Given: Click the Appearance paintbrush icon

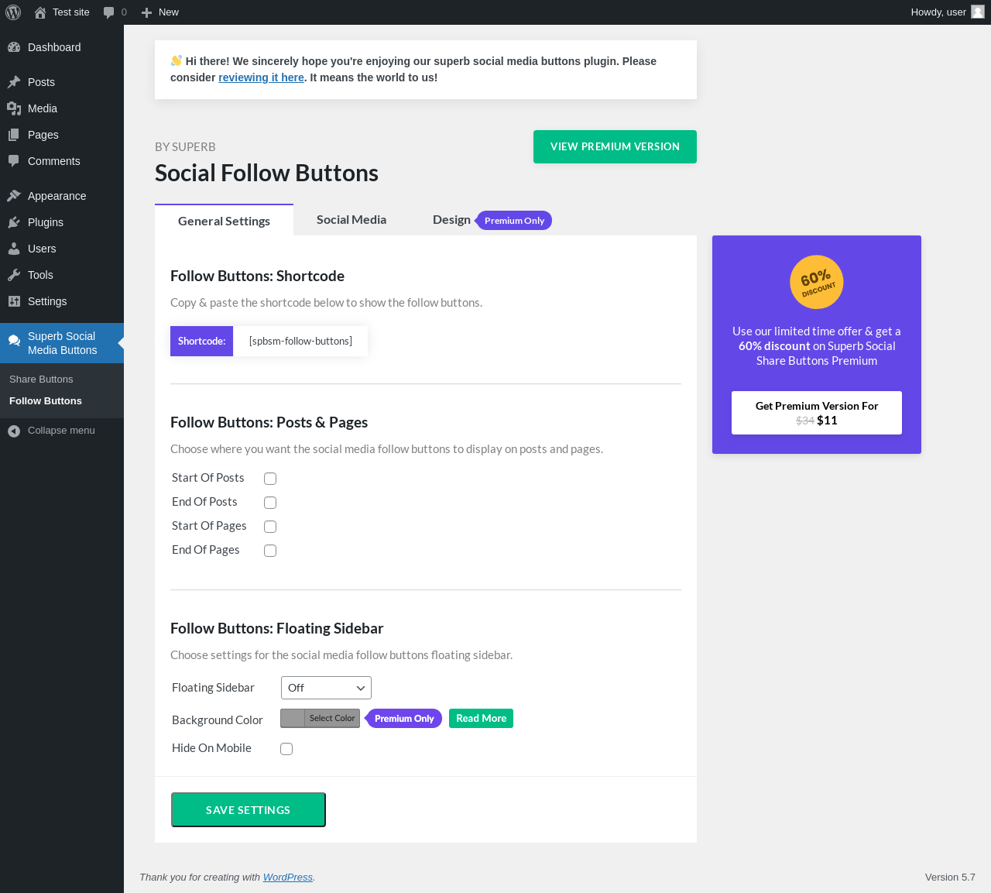Looking at the screenshot, I should click(14, 196).
